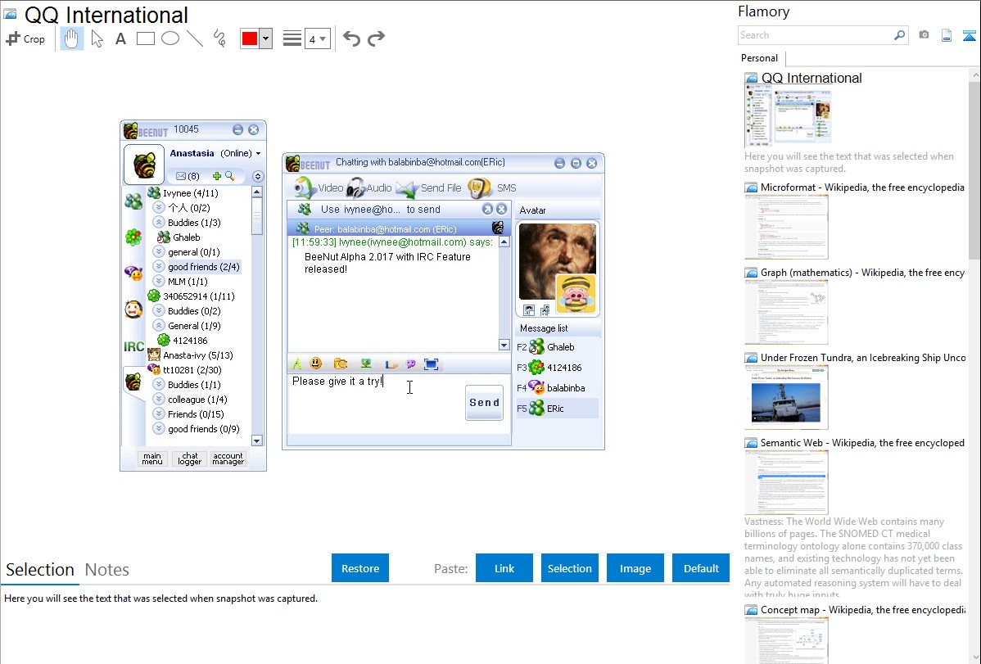This screenshot has width=981, height=664.
Task: Redo the annotation
Action: (376, 38)
